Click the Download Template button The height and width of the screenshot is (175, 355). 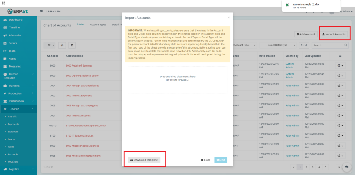(x=144, y=160)
